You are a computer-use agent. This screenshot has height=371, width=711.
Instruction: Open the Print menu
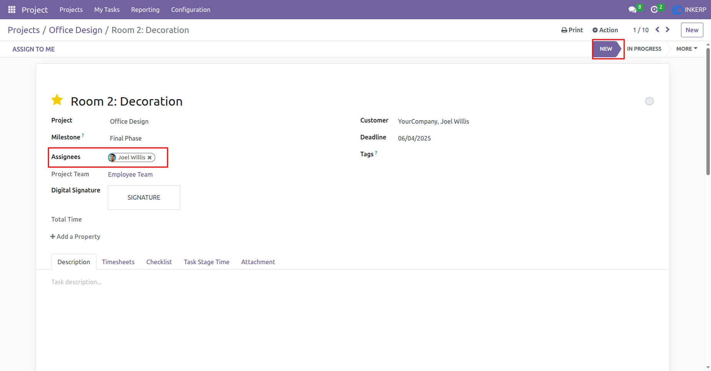[572, 30]
